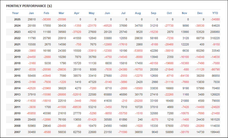228x138 pixels.
Task: Select the 2024 year row label
Action: (x=17, y=26)
